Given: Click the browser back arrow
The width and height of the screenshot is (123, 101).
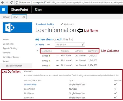Looking at the screenshot, I should (2, 2).
